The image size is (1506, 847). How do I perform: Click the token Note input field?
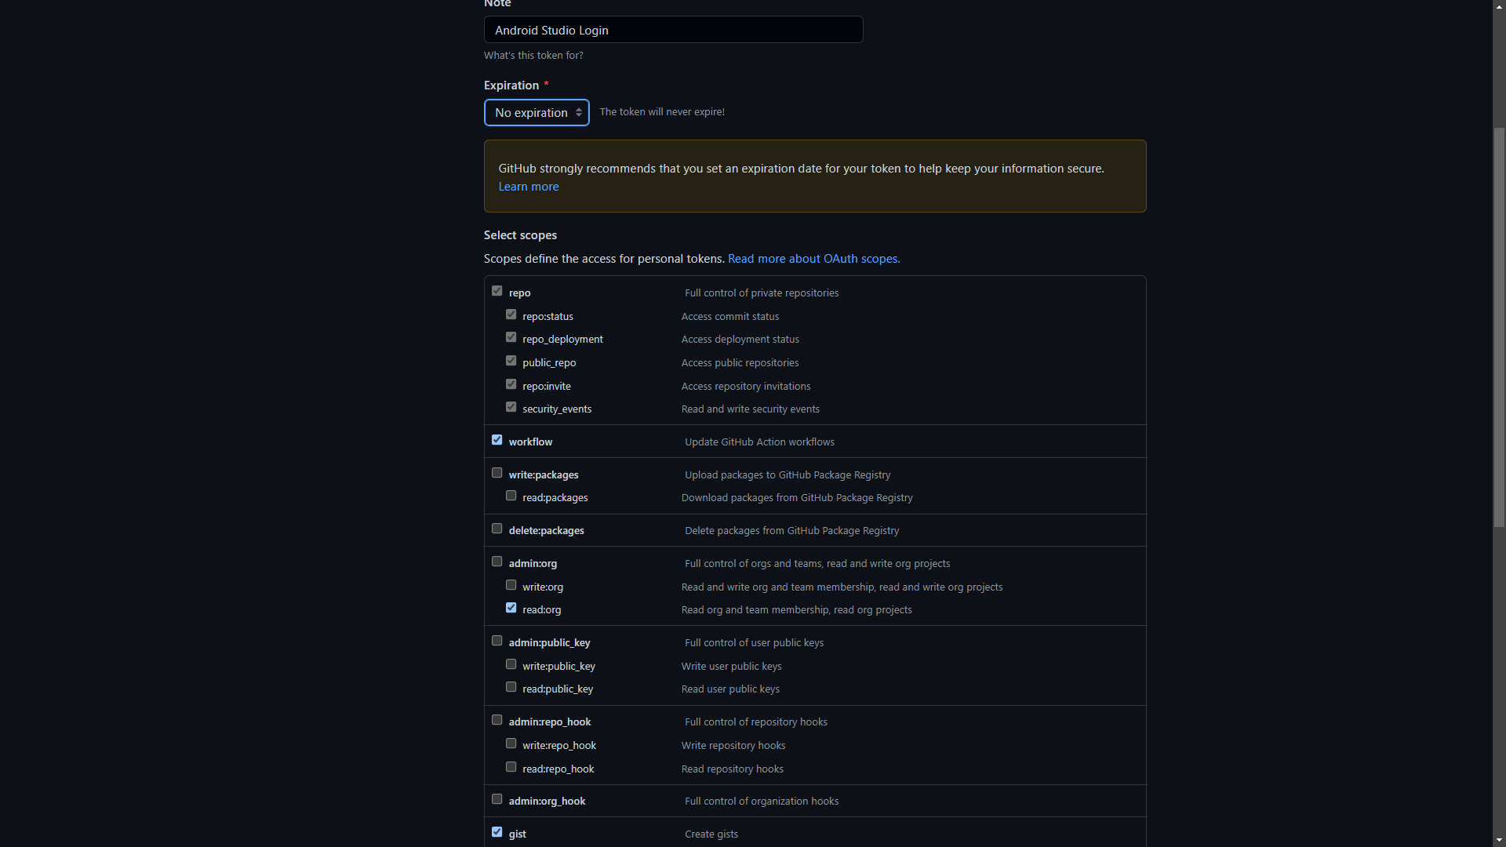(x=673, y=30)
